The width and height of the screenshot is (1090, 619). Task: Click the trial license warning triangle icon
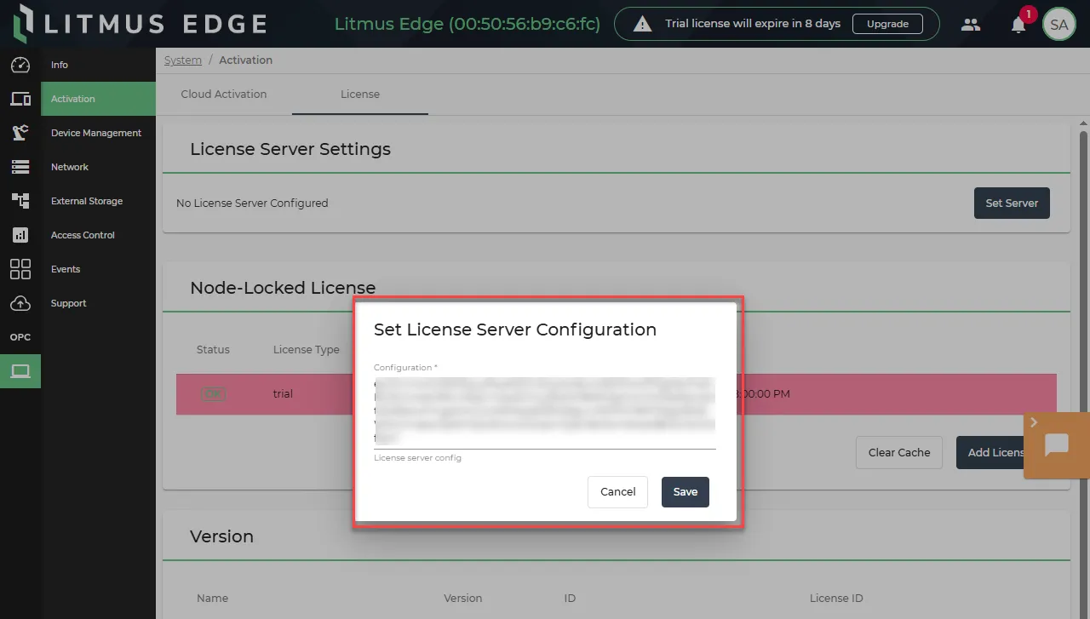tap(643, 25)
